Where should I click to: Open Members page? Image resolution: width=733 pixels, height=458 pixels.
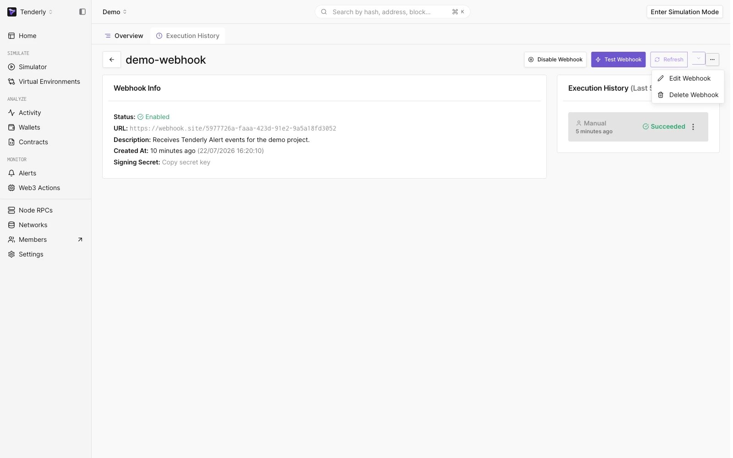33,240
